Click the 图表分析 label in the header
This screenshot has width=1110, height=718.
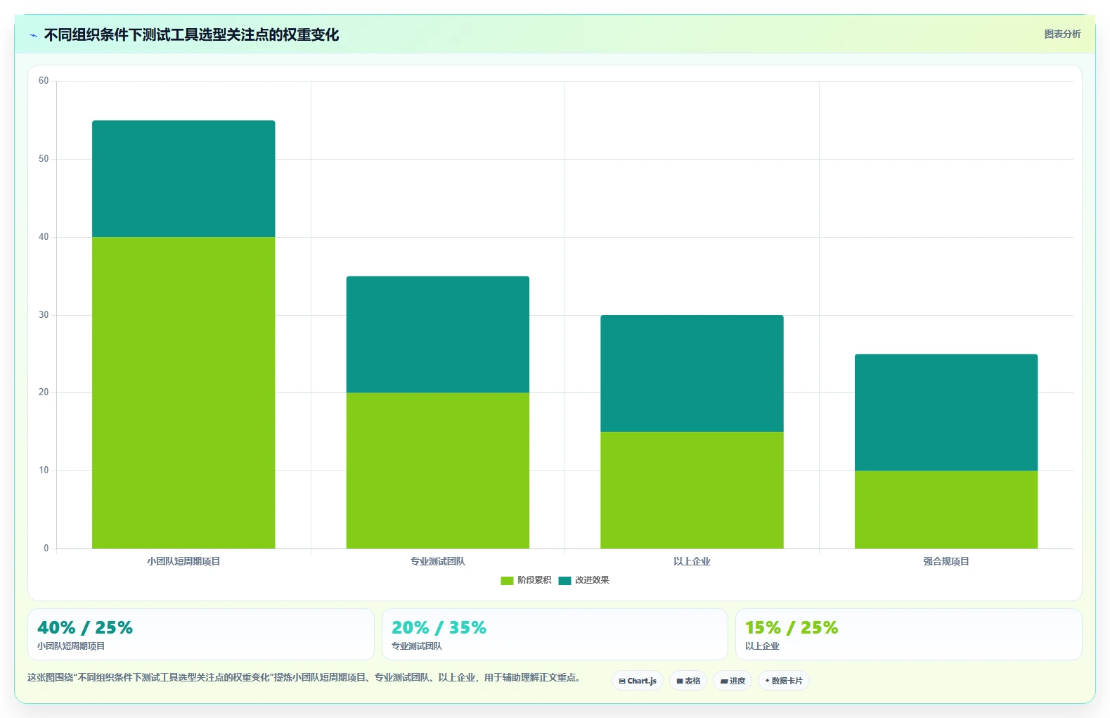click(1062, 34)
